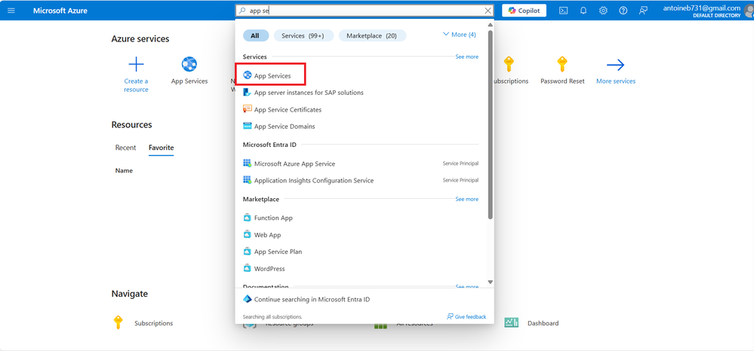The width and height of the screenshot is (754, 351).
Task: Switch to the Favorite resources tab
Action: (x=161, y=148)
